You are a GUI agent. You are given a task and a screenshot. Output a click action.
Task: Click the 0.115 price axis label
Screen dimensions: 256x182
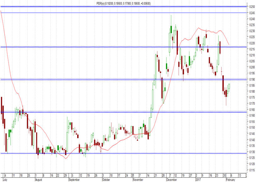(252, 170)
